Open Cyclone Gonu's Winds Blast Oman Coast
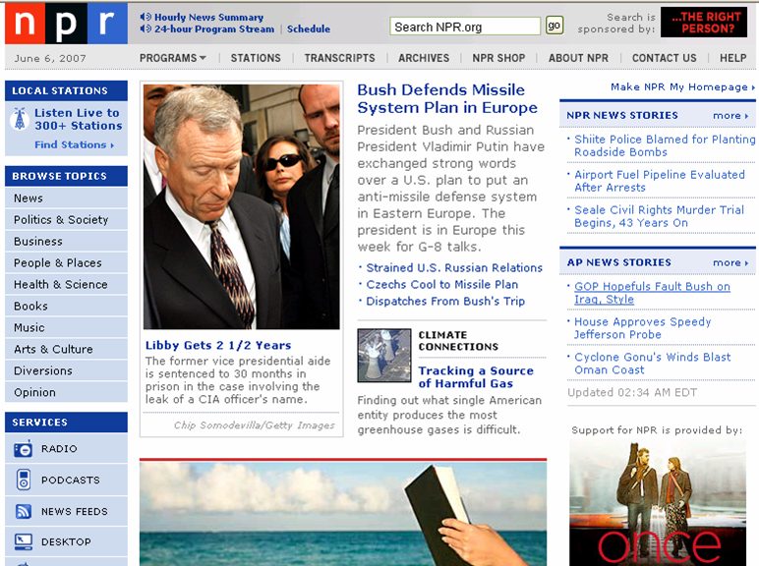Image resolution: width=759 pixels, height=566 pixels. (653, 364)
